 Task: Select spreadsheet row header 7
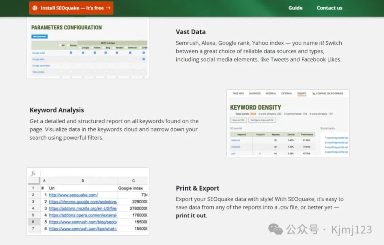pyautogui.click(x=33, y=228)
